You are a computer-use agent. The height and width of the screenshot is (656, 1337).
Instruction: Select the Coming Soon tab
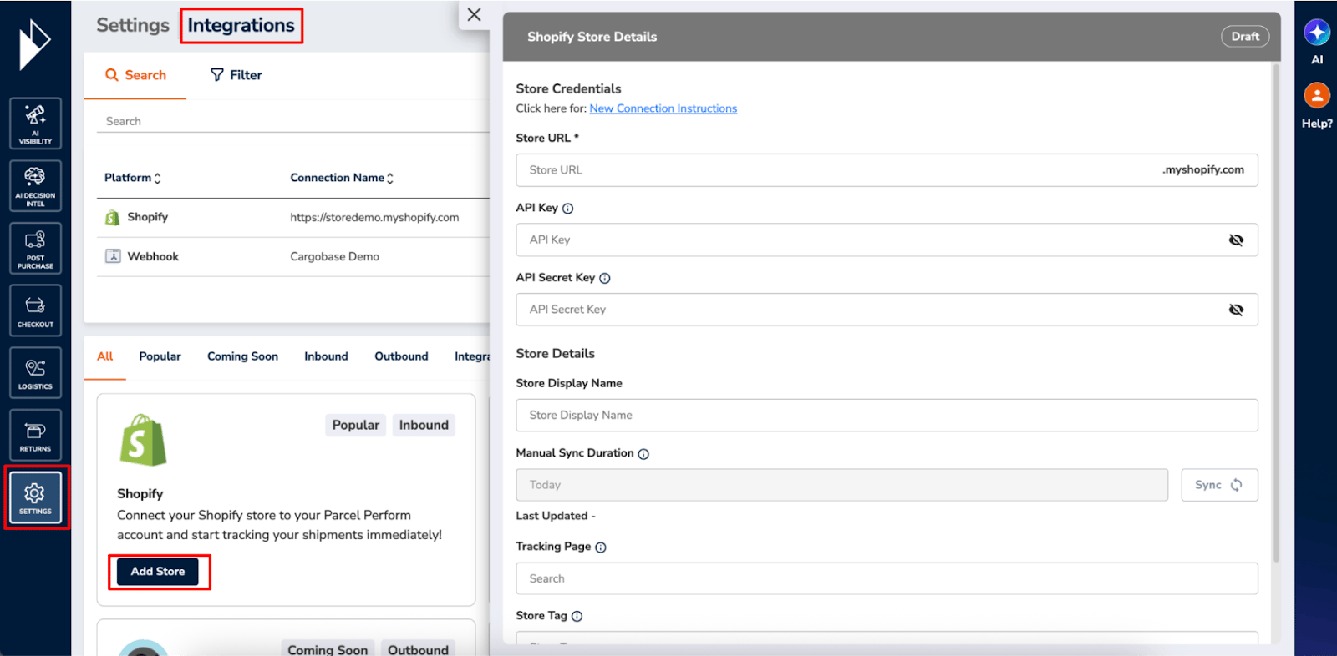click(x=242, y=356)
